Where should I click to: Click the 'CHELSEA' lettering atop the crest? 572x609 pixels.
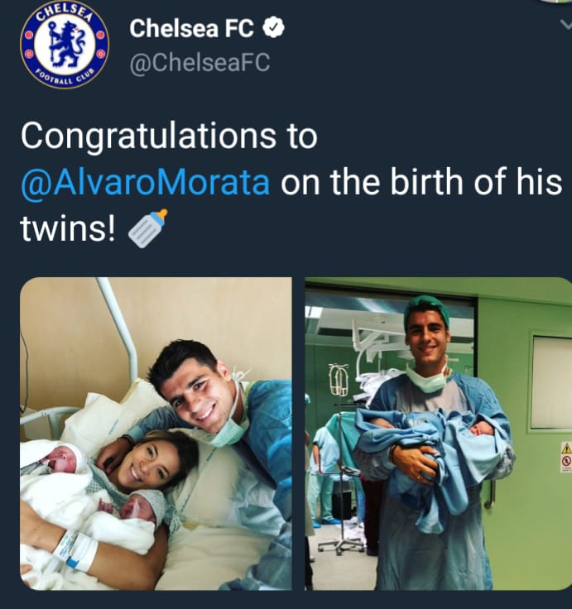coord(65,11)
